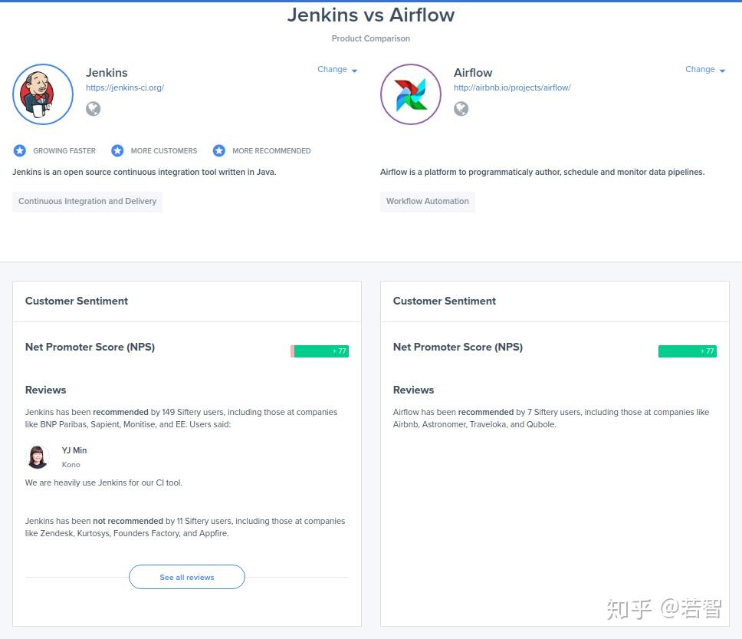742x639 pixels.
Task: Click the Growing Faster star badge icon
Action: tap(19, 150)
